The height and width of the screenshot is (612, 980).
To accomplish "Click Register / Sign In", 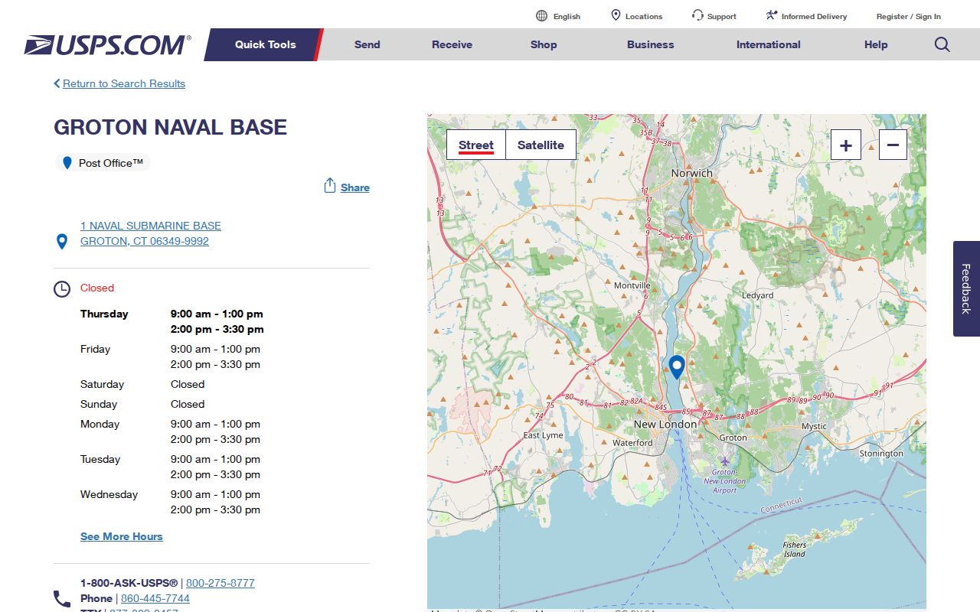I will coord(909,16).
